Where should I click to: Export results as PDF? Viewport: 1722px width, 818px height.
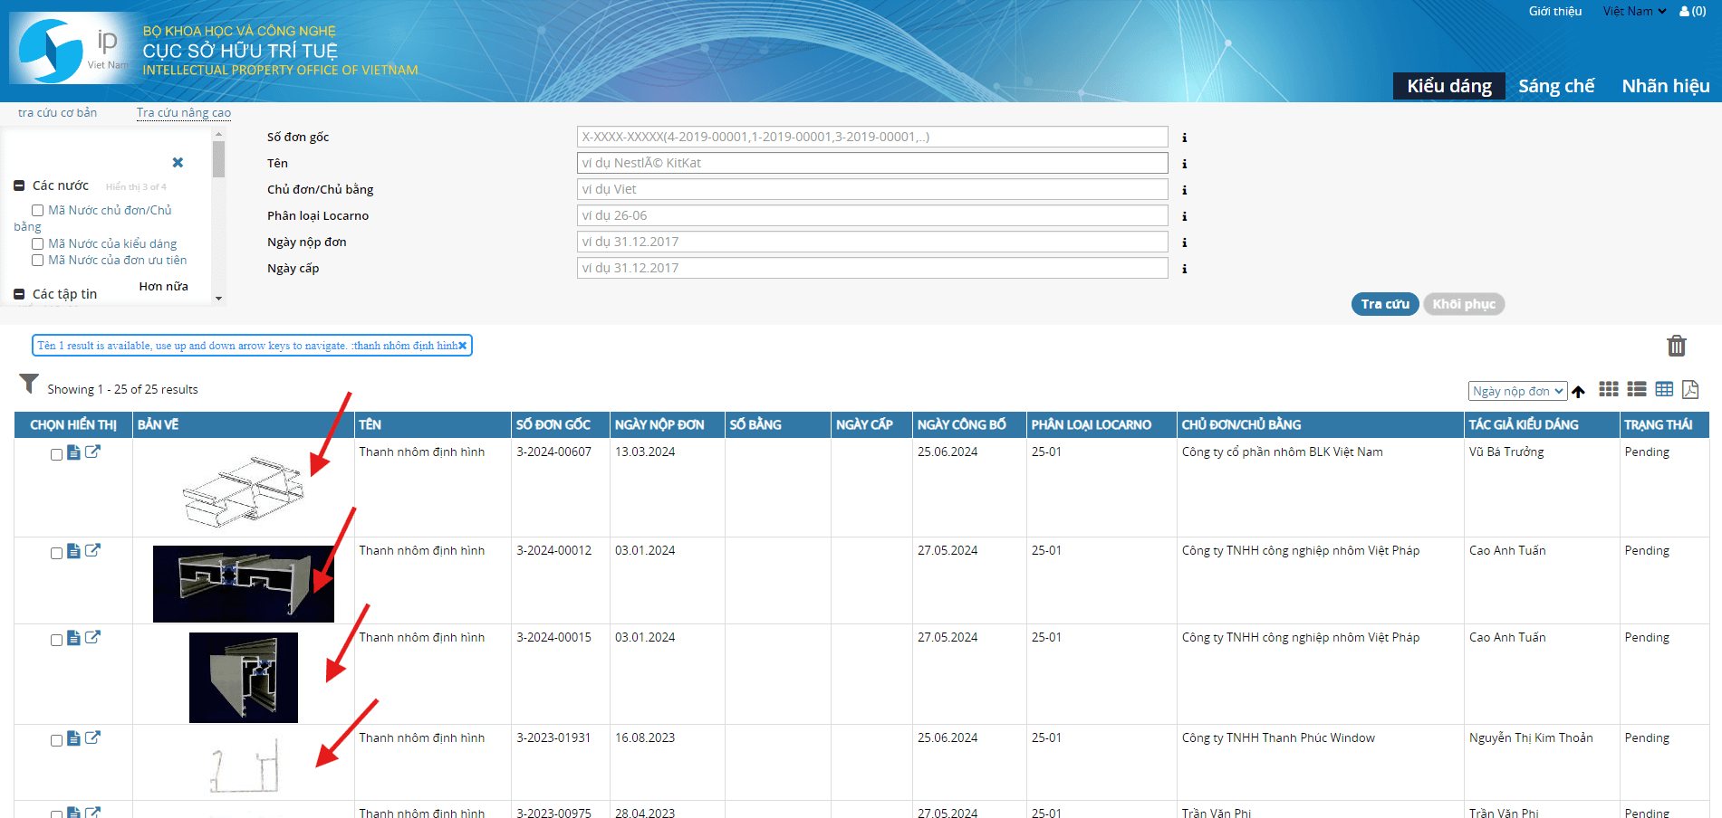click(x=1689, y=389)
